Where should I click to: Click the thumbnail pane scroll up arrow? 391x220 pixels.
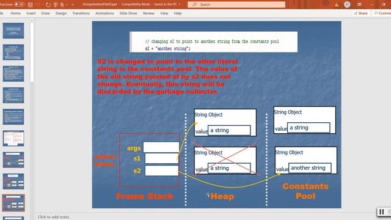coord(32,20)
